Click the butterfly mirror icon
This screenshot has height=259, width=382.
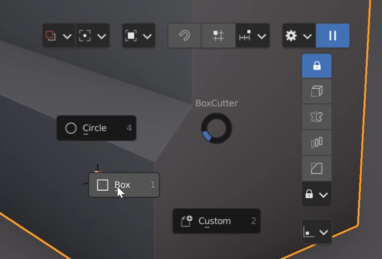click(x=317, y=117)
